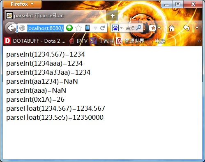Open the 电费 bookmark
The image size is (205, 162).
(156, 41)
